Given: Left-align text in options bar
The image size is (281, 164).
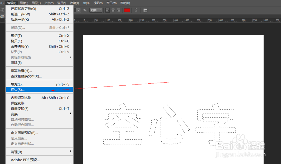Looking at the screenshot, I should (108, 10).
